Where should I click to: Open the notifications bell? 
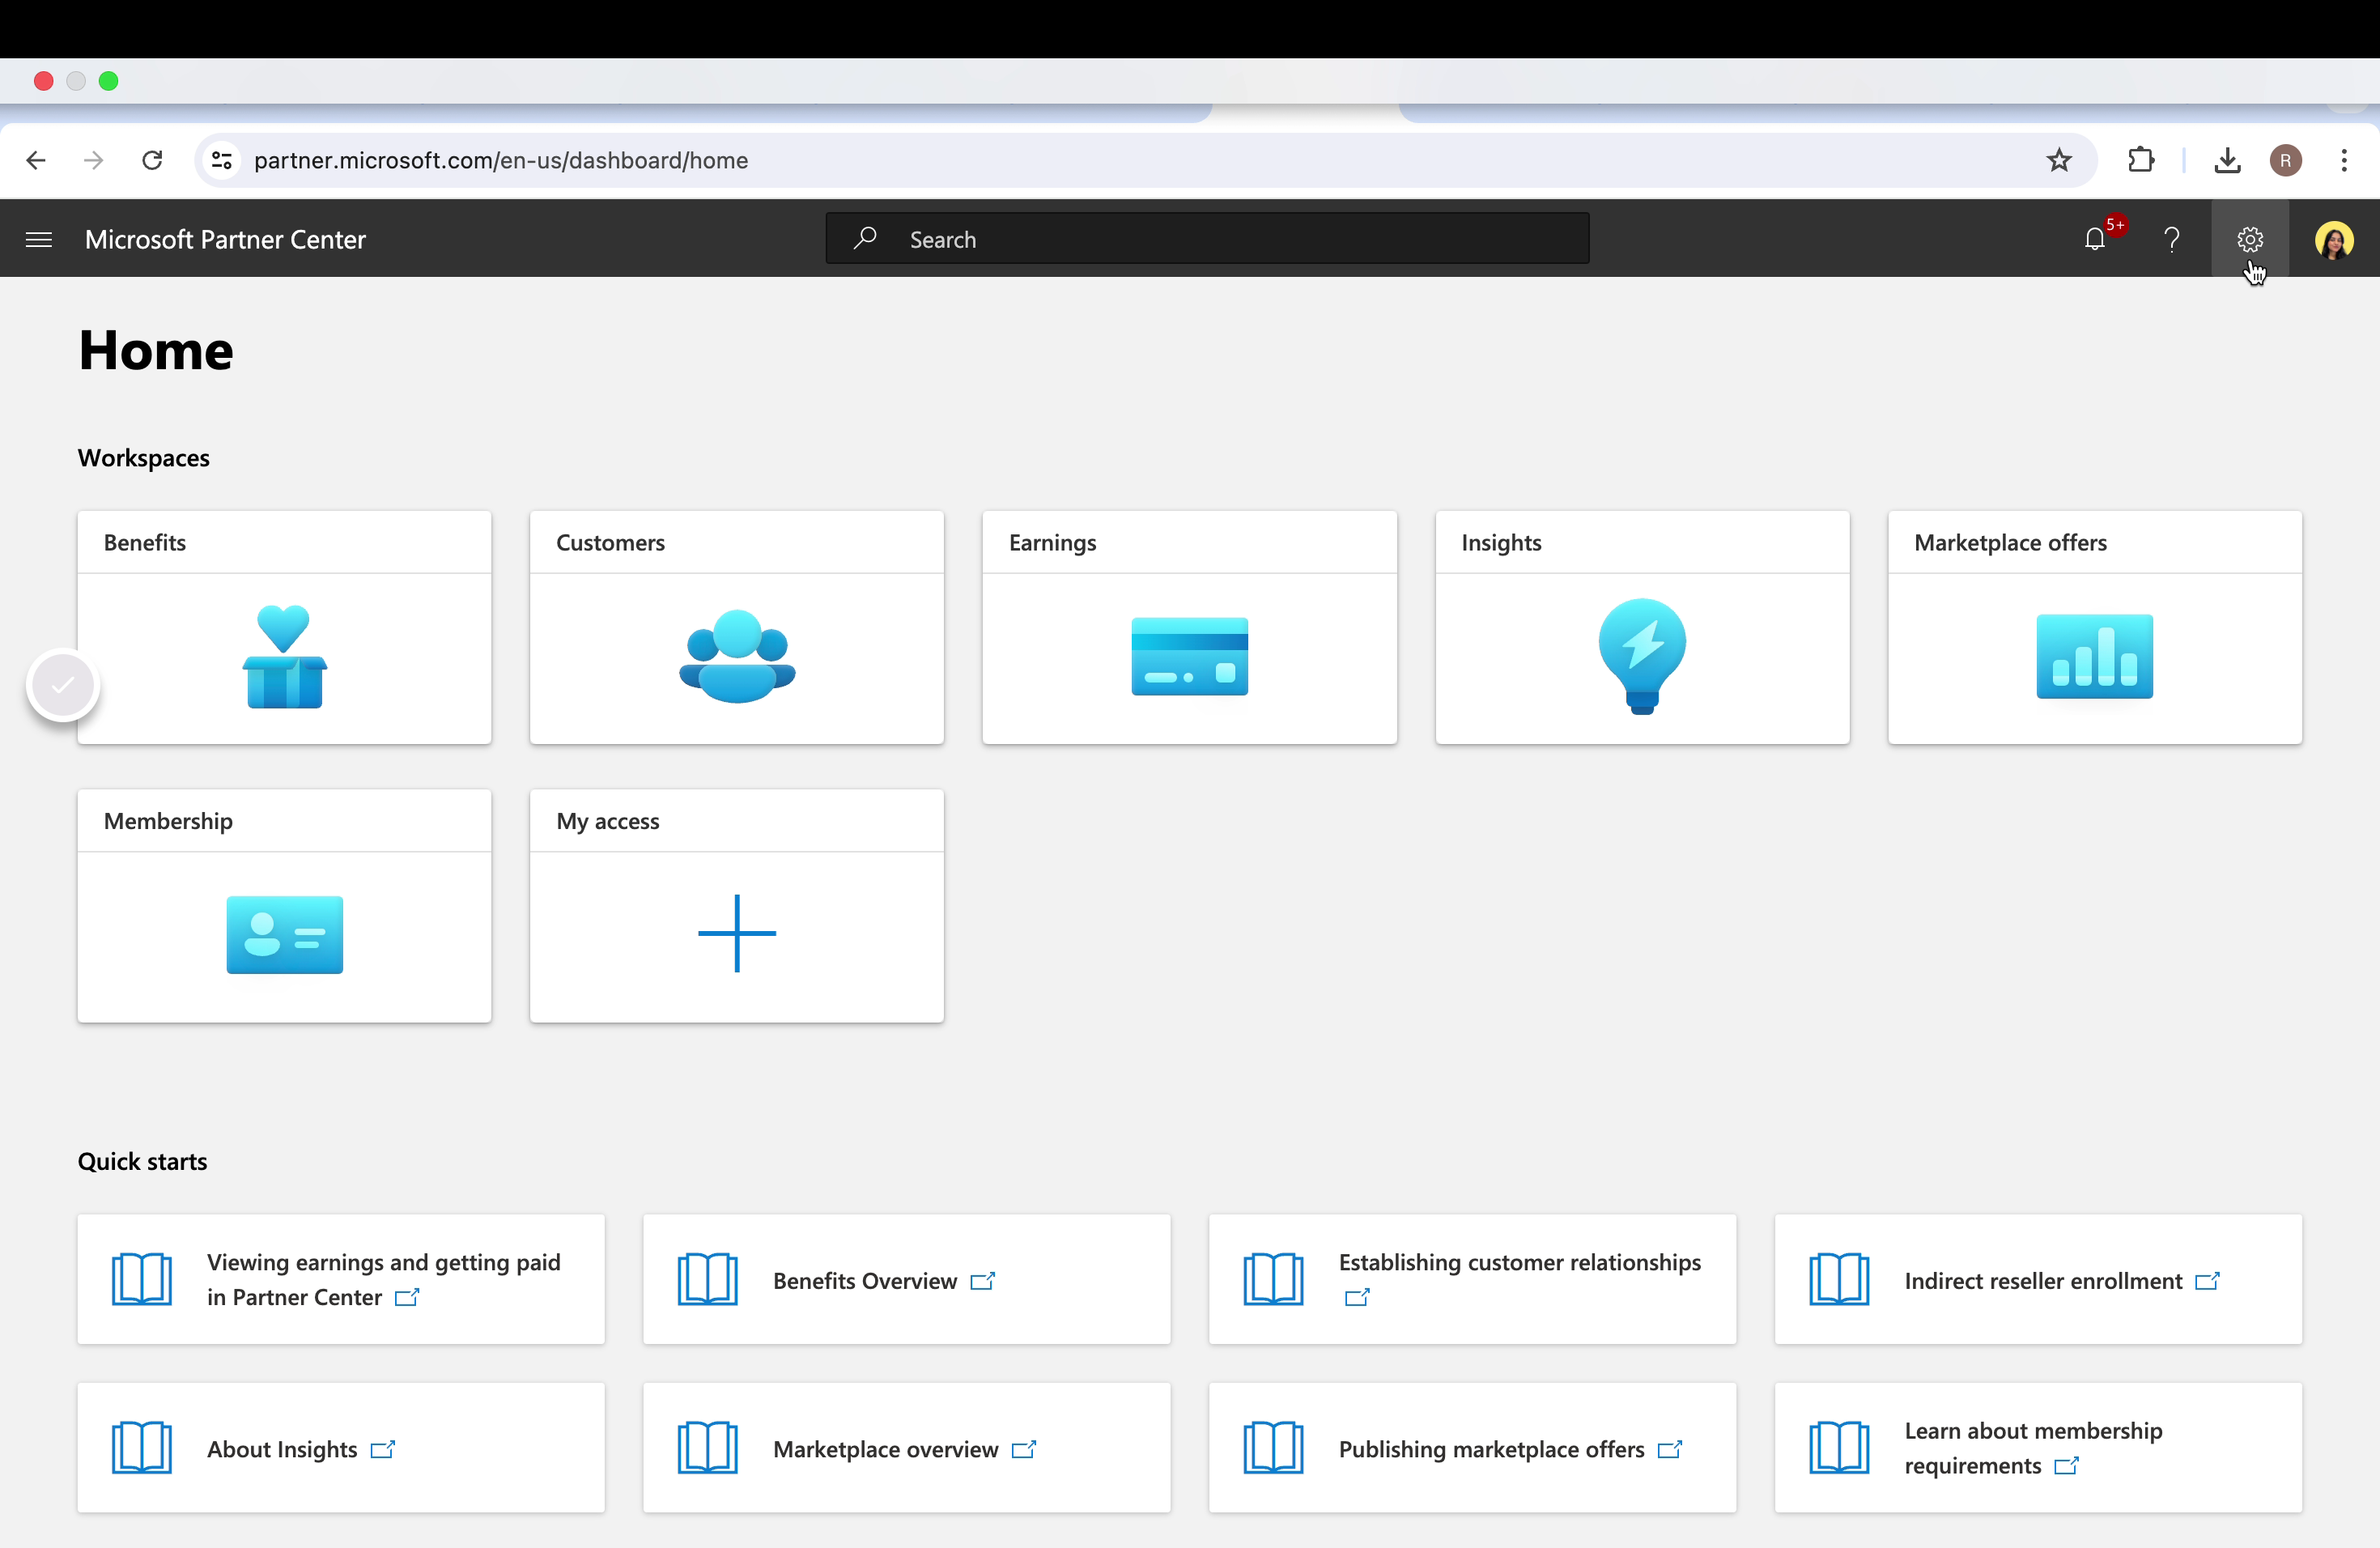point(2094,240)
